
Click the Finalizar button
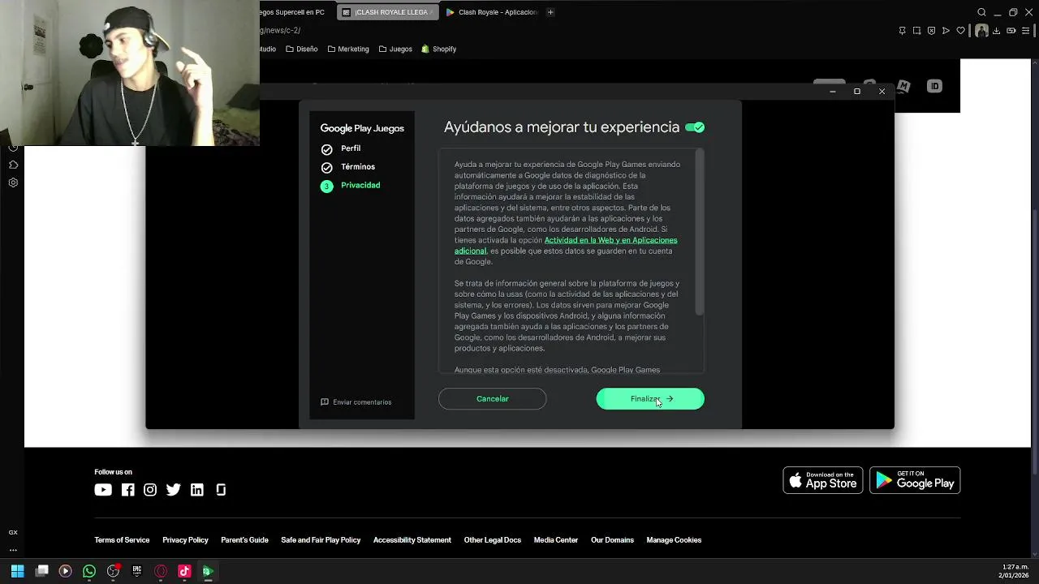pyautogui.click(x=650, y=399)
